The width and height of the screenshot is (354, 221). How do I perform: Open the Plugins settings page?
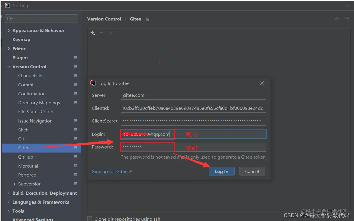pyautogui.click(x=21, y=57)
